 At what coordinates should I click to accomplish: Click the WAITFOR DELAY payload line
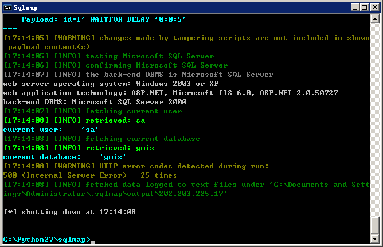click(x=108, y=19)
